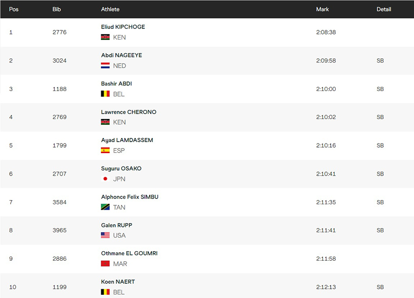
Task: Click Kipchoge's 2:08:38 mark
Action: point(326,32)
